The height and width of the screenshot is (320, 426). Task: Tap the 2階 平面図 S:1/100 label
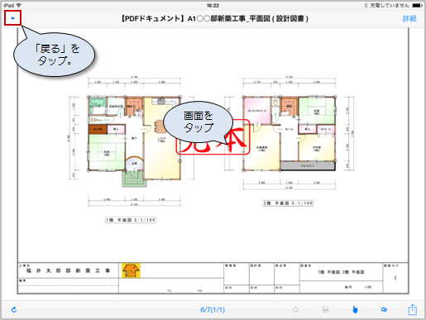coord(288,203)
